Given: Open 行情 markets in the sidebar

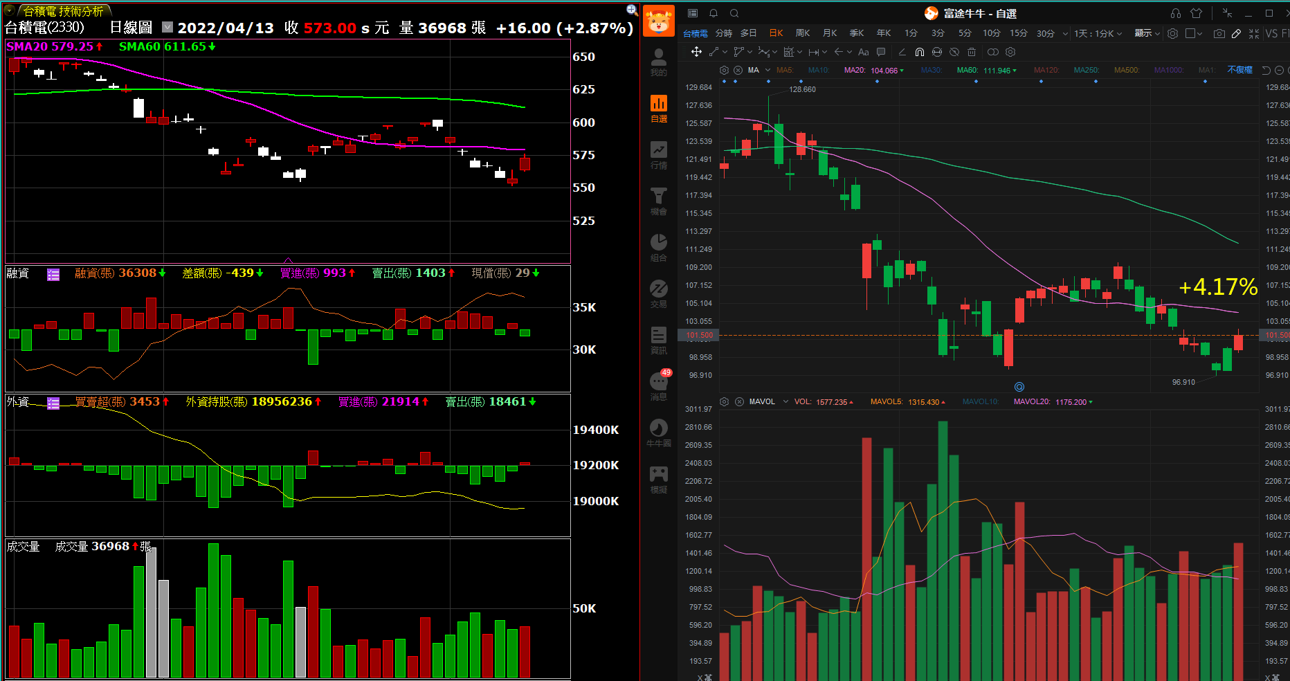Looking at the screenshot, I should point(659,156).
